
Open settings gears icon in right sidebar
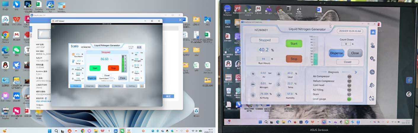[x=373, y=59]
